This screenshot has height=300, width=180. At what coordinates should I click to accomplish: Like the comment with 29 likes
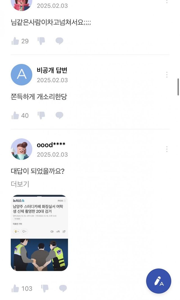pos(15,41)
